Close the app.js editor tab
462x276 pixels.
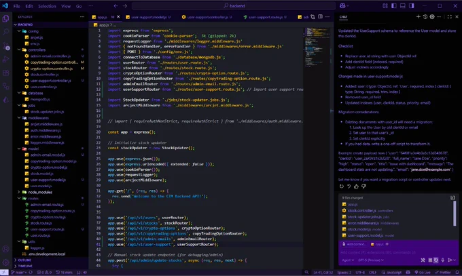(x=118, y=17)
